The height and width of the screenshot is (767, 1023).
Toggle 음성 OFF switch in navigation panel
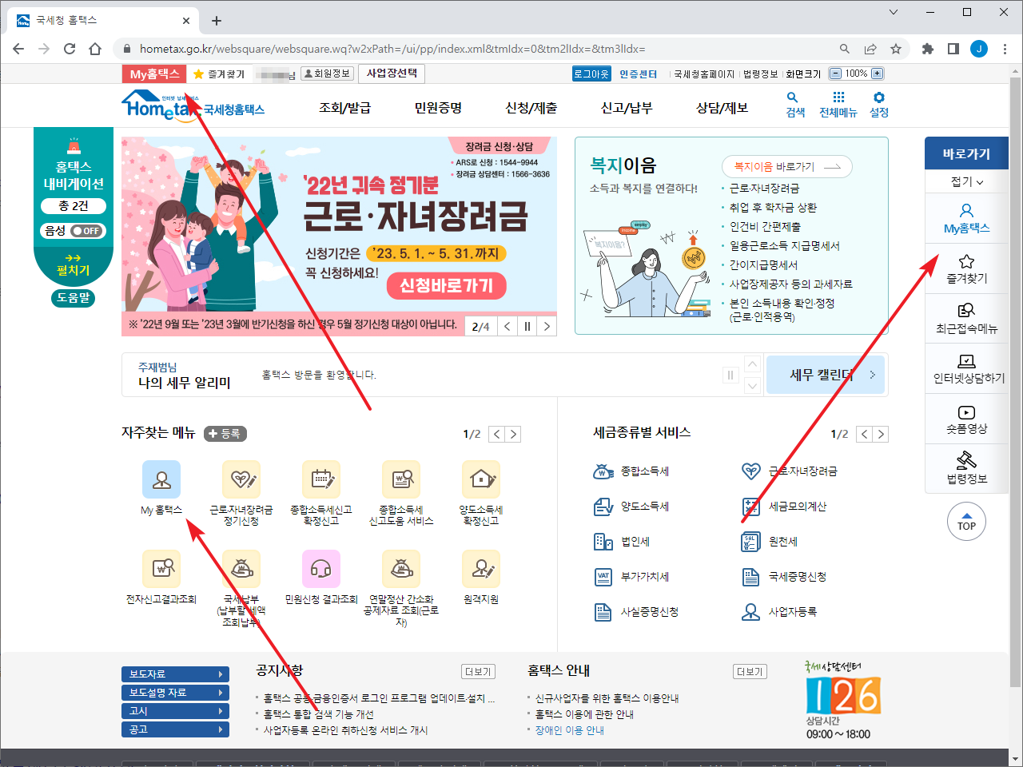pyautogui.click(x=87, y=231)
